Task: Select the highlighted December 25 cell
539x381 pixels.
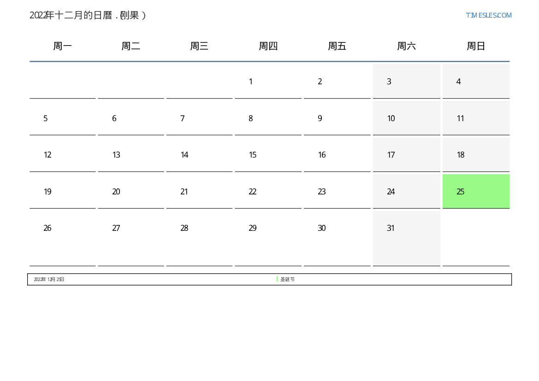Action: (x=476, y=191)
